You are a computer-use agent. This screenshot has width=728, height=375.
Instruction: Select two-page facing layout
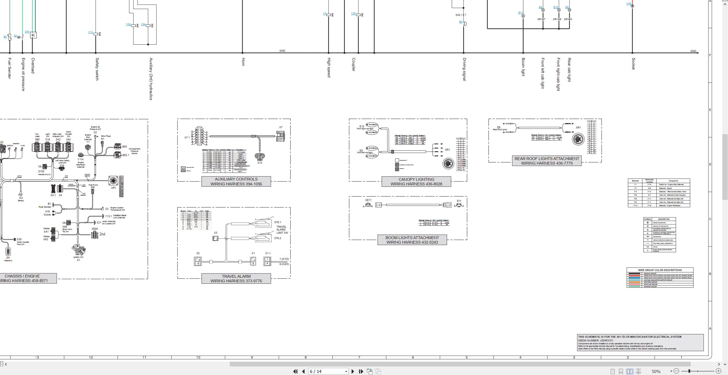pos(630,371)
